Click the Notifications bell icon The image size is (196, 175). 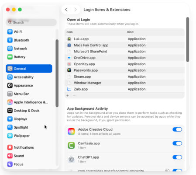(10, 147)
